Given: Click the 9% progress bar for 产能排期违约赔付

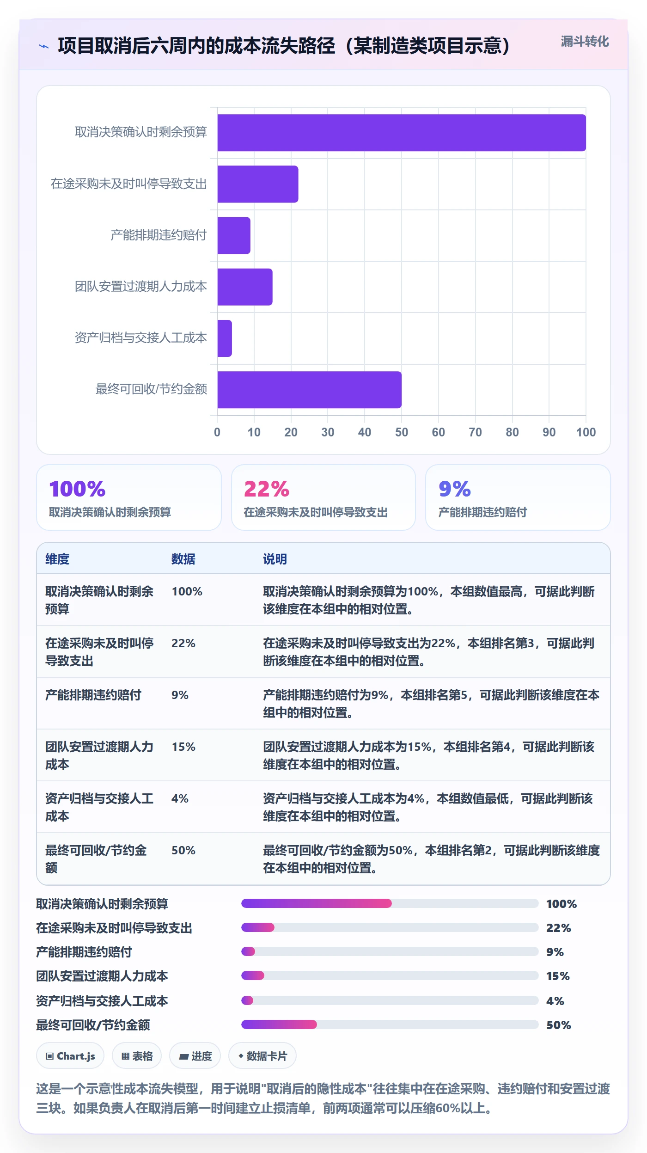Looking at the screenshot, I should coord(390,951).
